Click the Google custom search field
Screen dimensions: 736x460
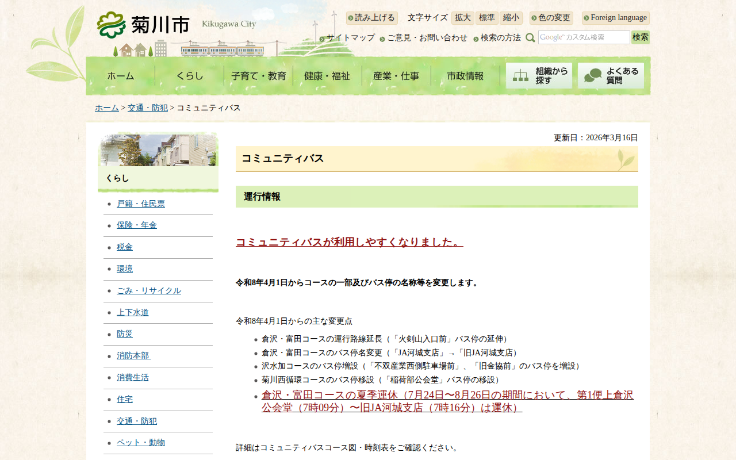[584, 37]
